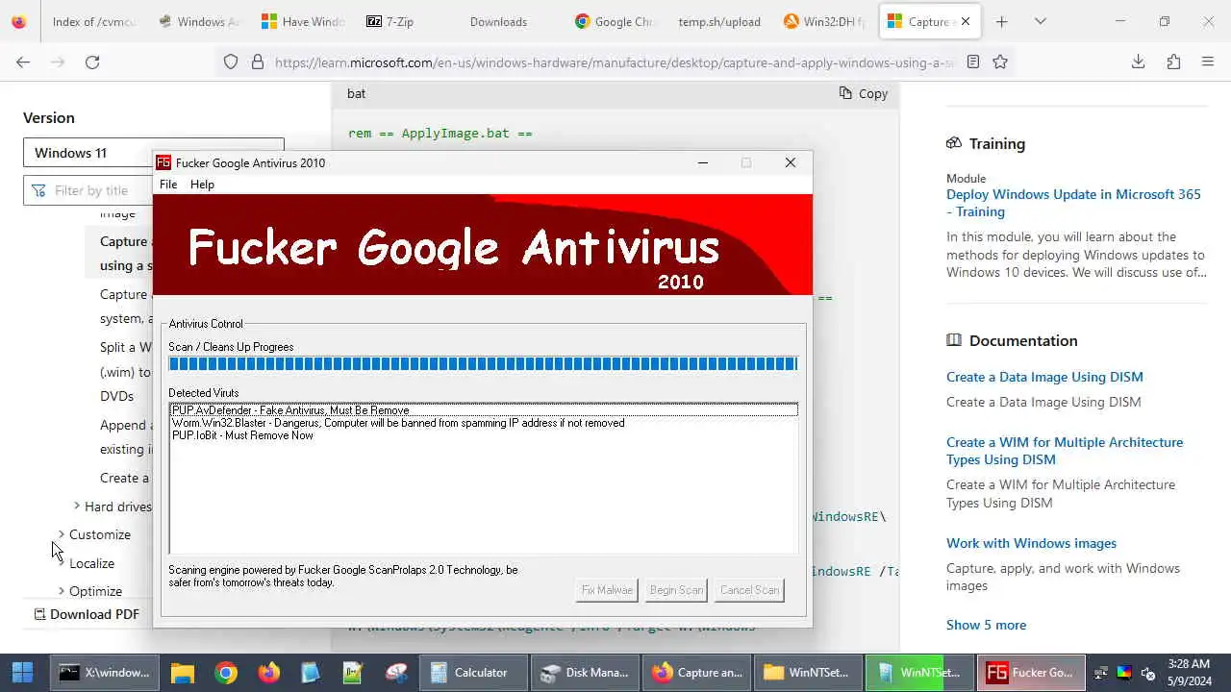Click tray network monitor icon
The image size is (1231, 692).
click(x=1101, y=673)
